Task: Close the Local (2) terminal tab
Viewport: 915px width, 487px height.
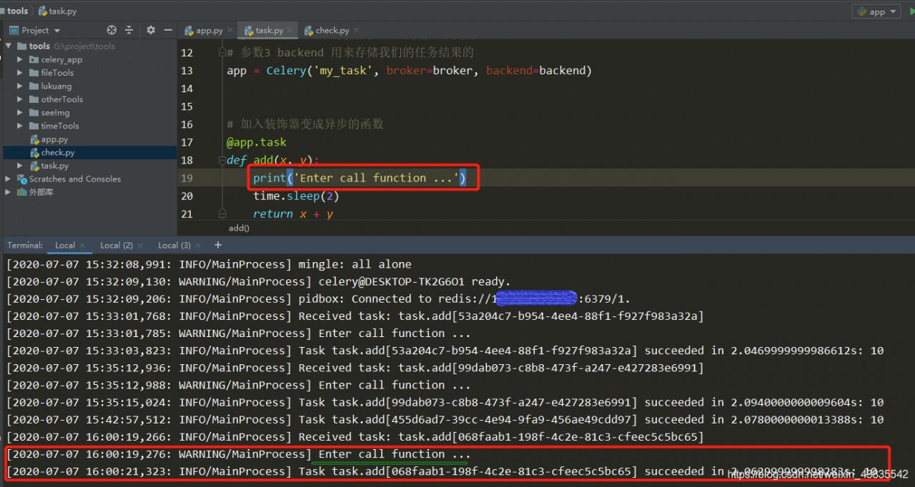Action: [140, 245]
